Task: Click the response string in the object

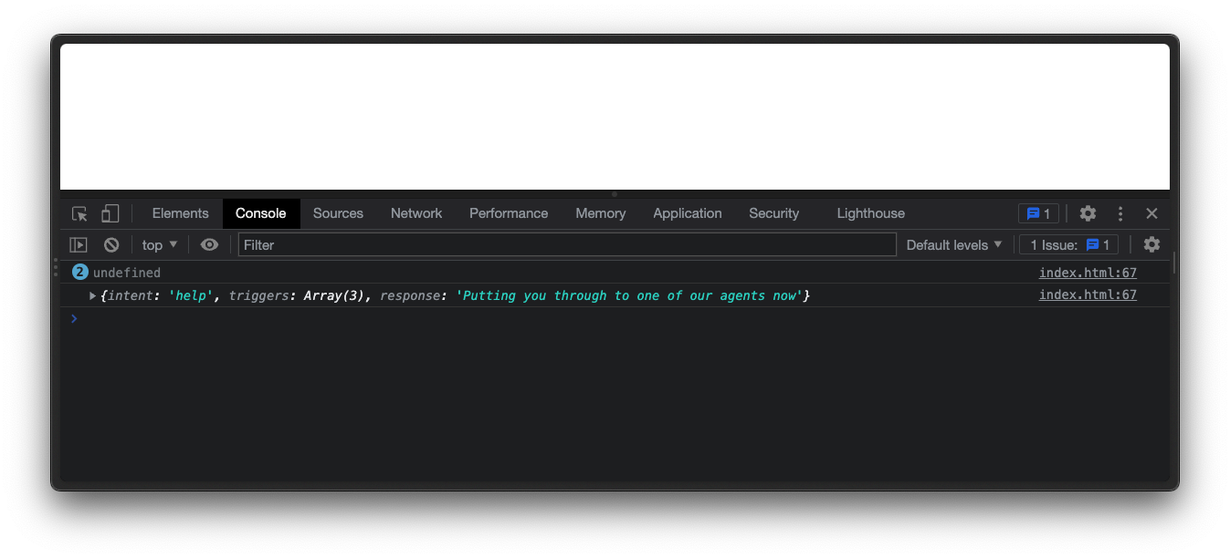Action: click(629, 295)
